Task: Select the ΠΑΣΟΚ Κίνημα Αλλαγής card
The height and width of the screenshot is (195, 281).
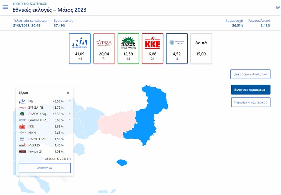Action: pos(128,49)
